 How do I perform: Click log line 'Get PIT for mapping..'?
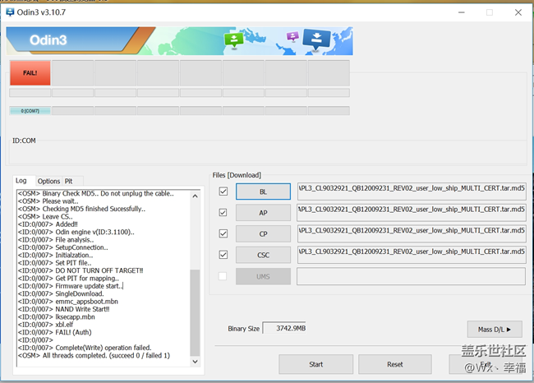[87, 278]
